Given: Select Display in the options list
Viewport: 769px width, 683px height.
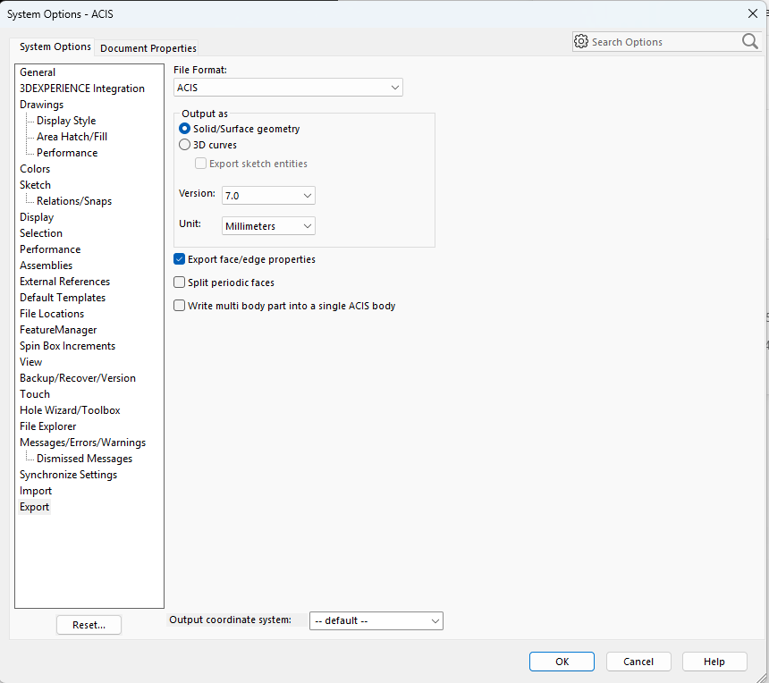Looking at the screenshot, I should point(37,217).
